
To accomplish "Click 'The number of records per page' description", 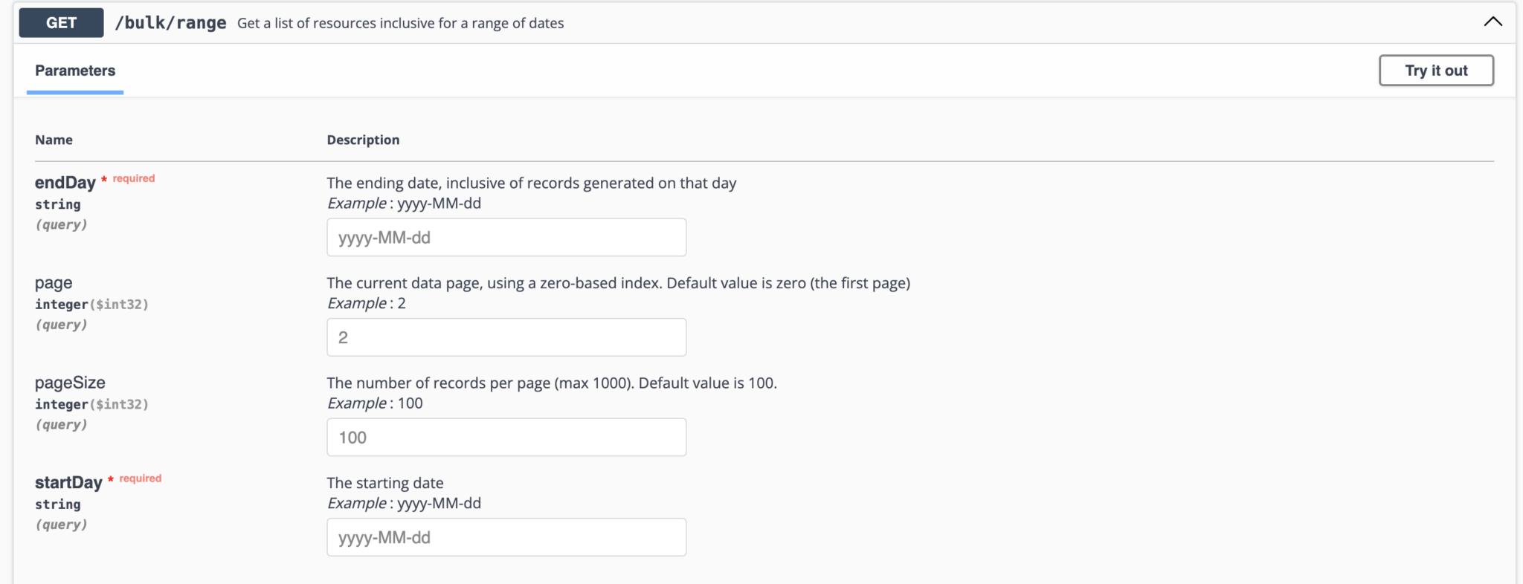I will tap(552, 383).
